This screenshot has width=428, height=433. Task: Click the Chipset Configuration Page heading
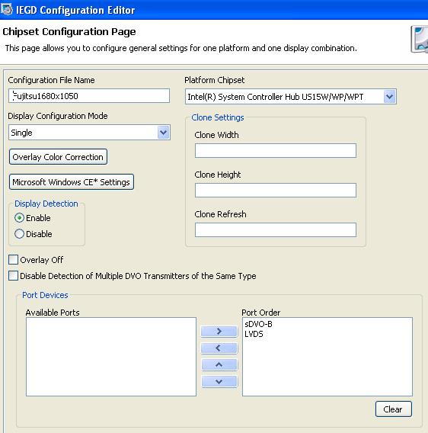(69, 32)
